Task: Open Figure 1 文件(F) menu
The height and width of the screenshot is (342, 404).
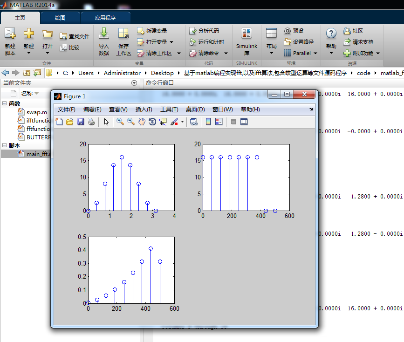Action: coord(67,109)
